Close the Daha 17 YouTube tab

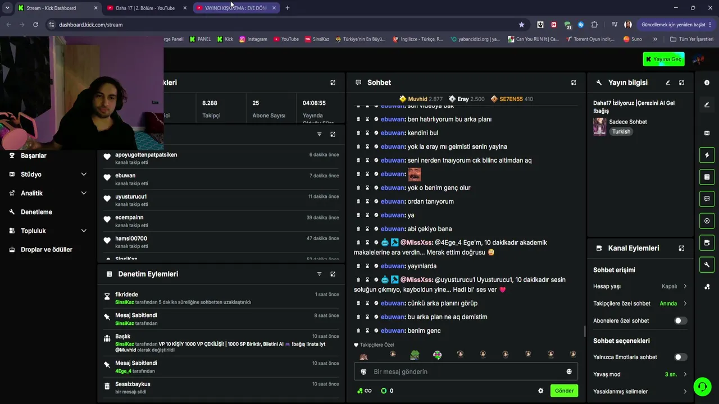coord(185,8)
